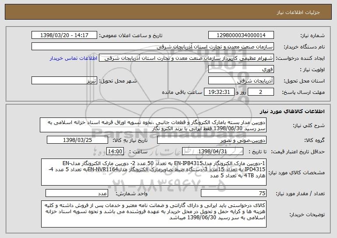Click the remaining days box showing 2
This screenshot has height=238, width=337.
261,92
